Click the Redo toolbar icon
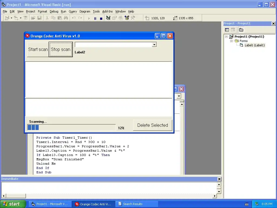277x208 pixels. (80, 18)
